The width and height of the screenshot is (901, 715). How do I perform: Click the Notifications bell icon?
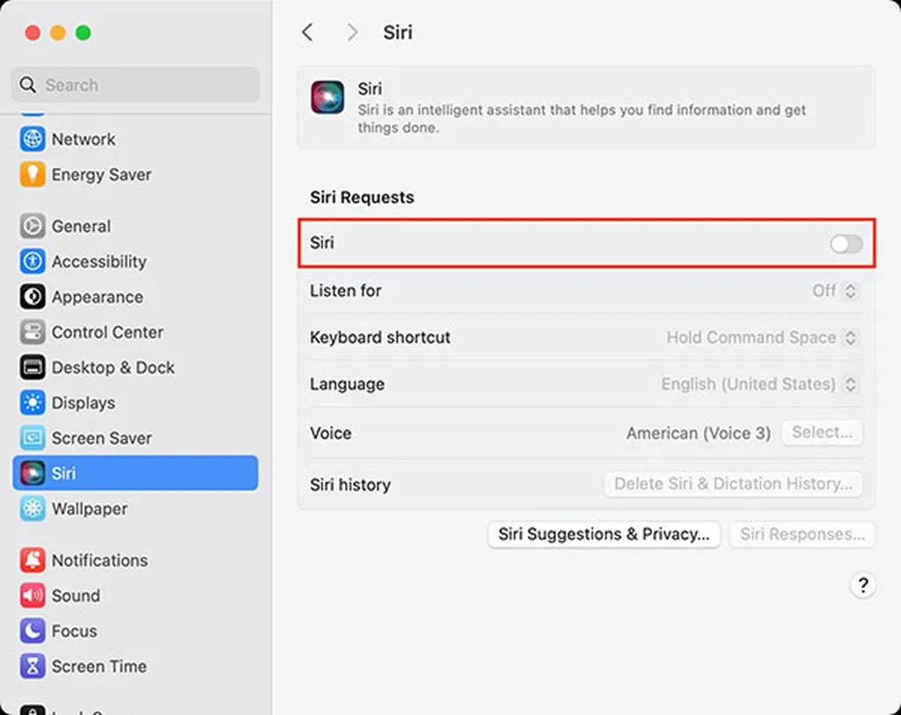click(33, 560)
